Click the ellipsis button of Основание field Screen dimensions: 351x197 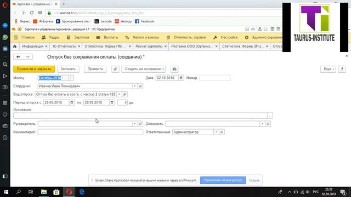(x=270, y=115)
